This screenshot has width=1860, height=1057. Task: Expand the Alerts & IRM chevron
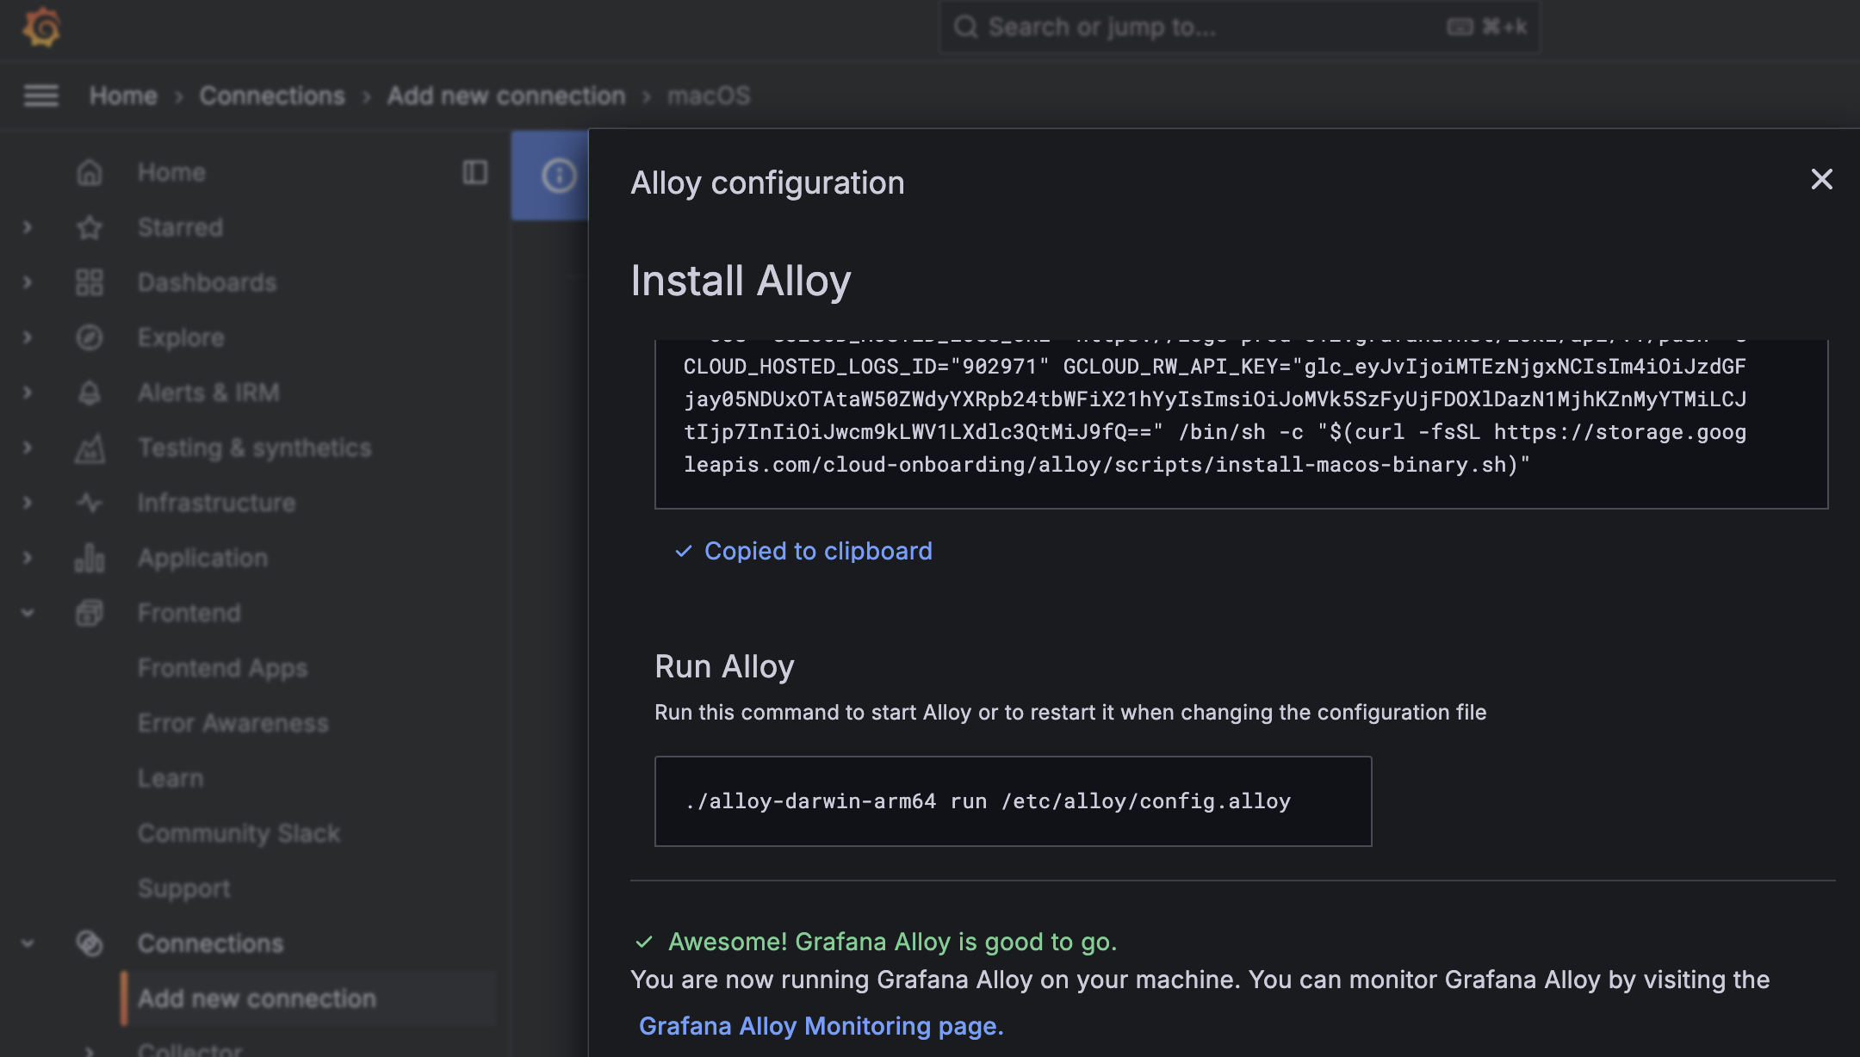tap(28, 393)
